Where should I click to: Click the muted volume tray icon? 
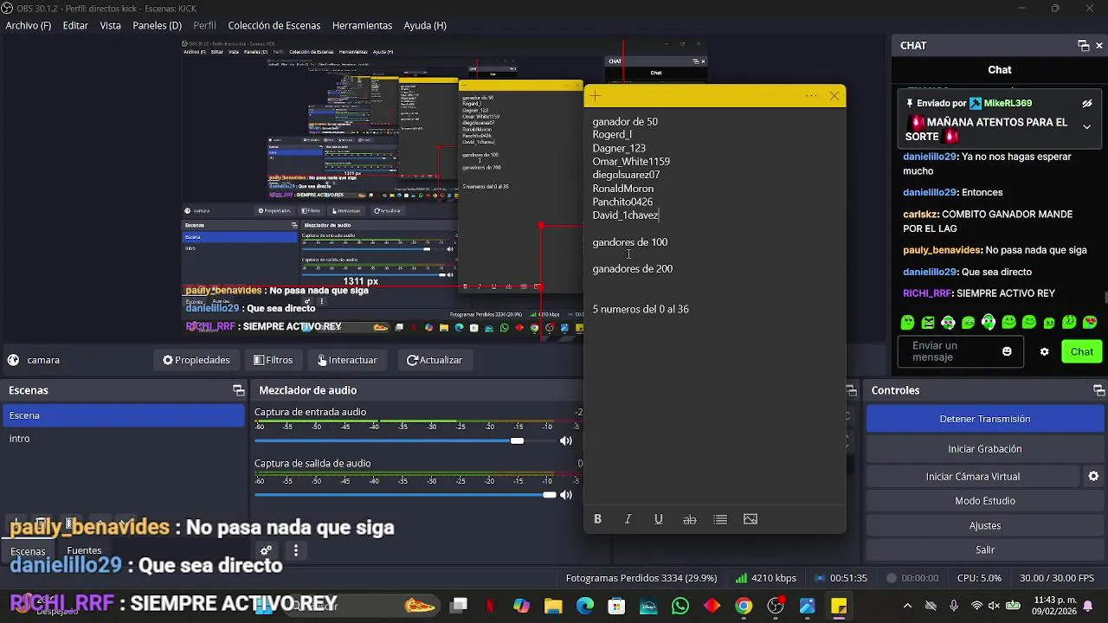click(x=995, y=606)
